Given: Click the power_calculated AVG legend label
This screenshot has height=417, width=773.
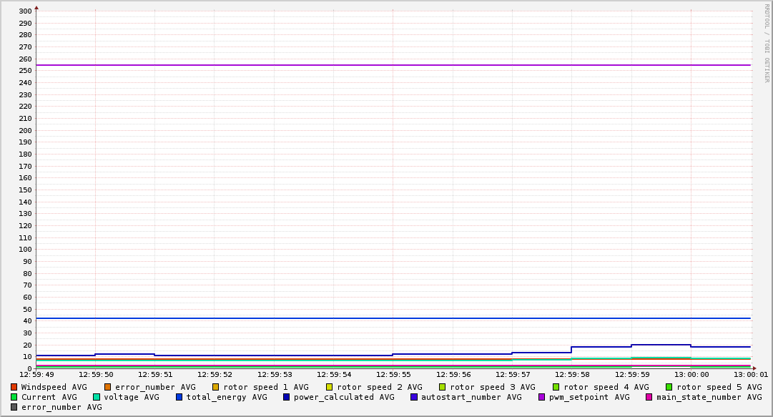Looking at the screenshot, I should [x=344, y=397].
